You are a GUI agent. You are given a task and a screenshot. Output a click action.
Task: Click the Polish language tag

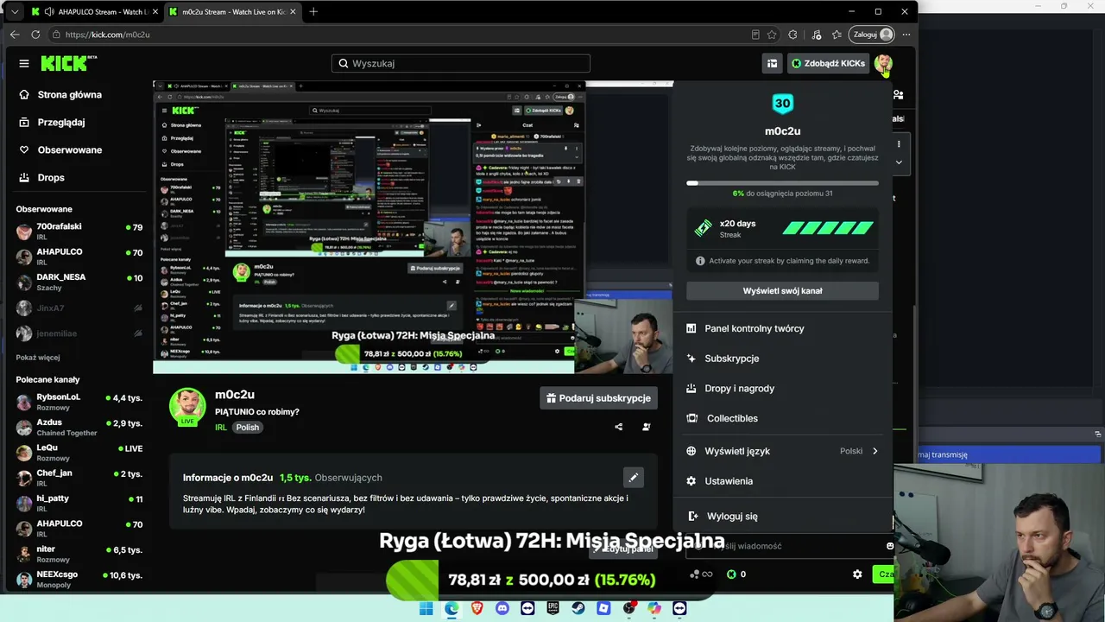248,428
